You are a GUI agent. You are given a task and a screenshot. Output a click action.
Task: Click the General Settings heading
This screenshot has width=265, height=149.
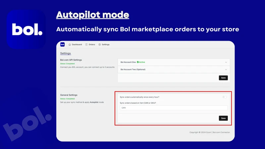[69, 95]
